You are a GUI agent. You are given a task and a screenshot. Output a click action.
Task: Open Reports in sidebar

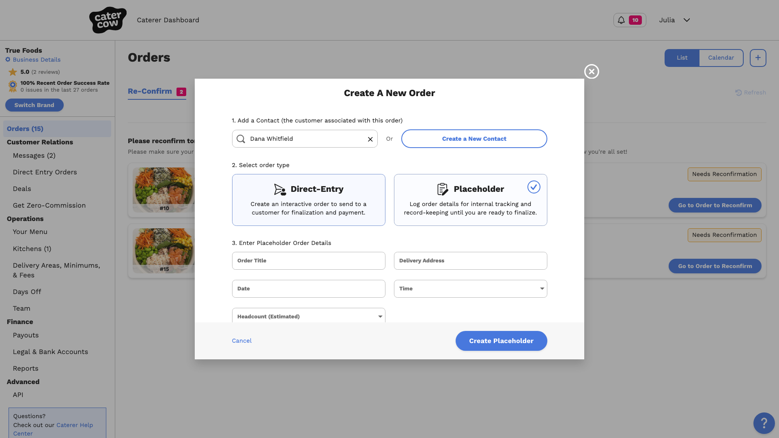26,369
